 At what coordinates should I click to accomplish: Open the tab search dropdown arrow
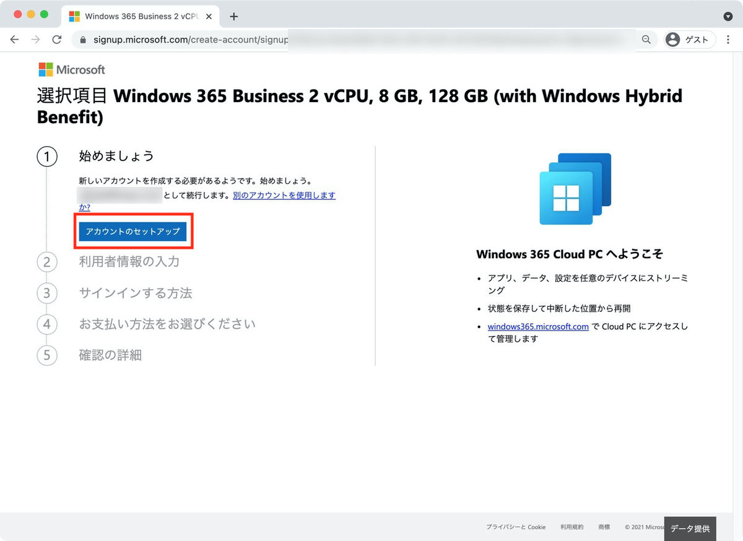(x=728, y=17)
